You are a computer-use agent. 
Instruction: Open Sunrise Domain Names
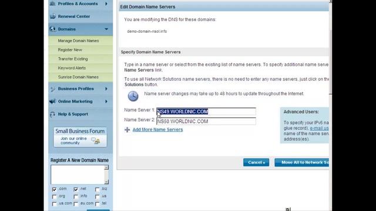click(x=78, y=77)
